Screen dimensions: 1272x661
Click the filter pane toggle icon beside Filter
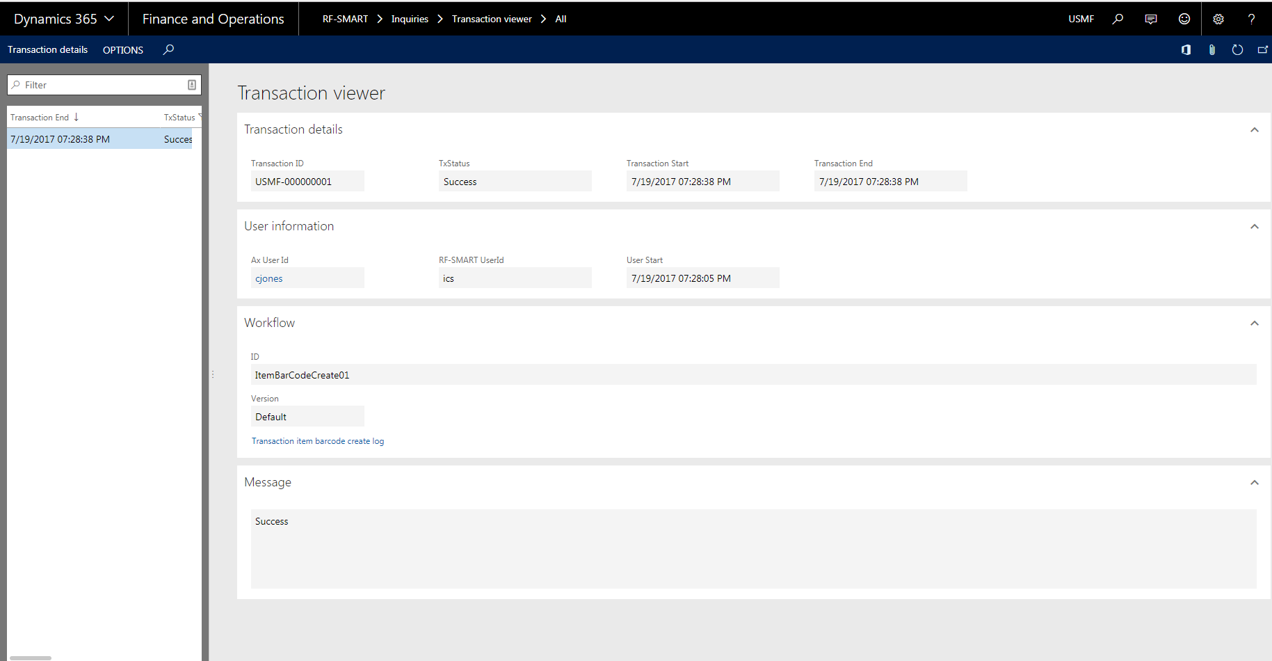pos(192,85)
